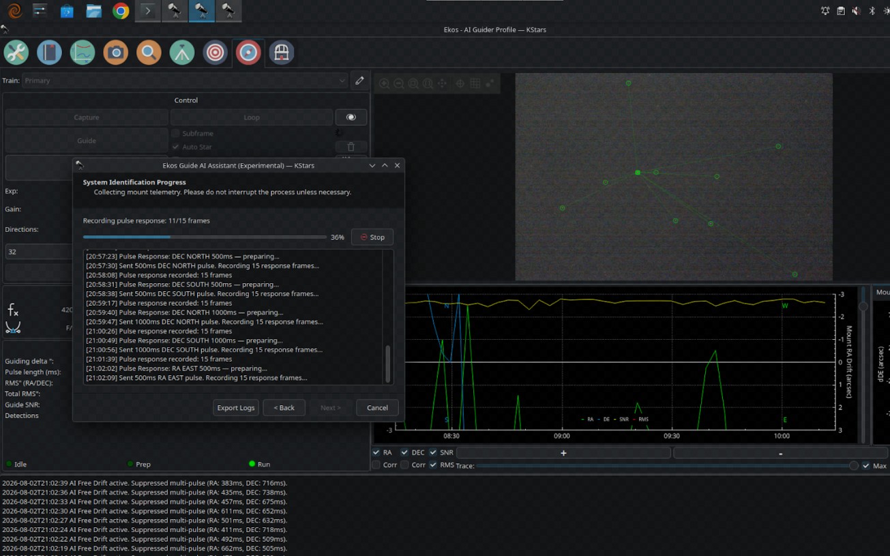Switch to the third KStars telescope taskbar entry
890x556 pixels.
228,11
